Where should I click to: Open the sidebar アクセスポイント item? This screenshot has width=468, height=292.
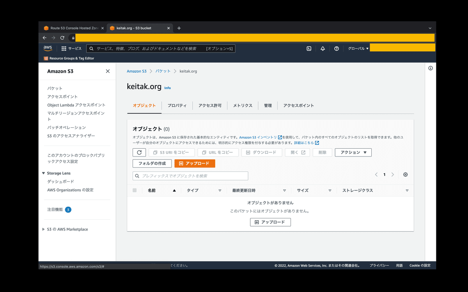click(x=62, y=97)
